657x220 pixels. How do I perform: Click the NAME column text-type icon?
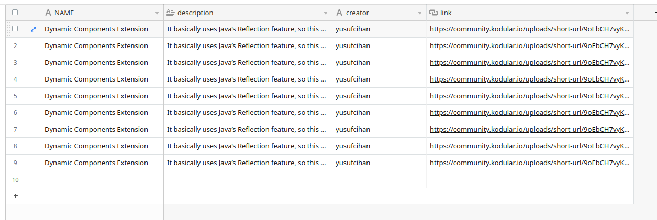(48, 13)
